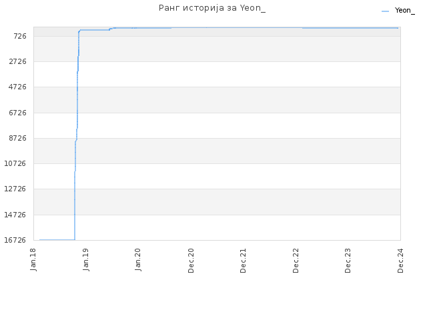
Task: Click the chart title Ранг историја за Yeon_
Action: pyautogui.click(x=212, y=8)
